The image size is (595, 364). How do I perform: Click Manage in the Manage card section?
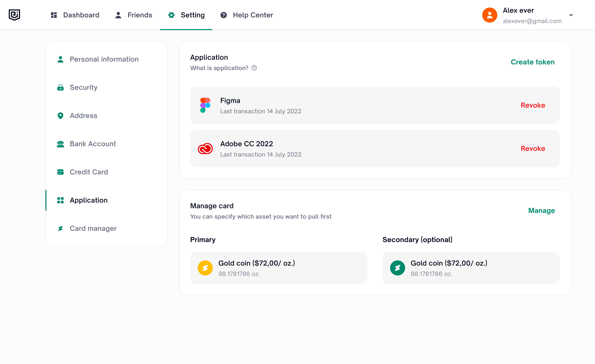541,210
